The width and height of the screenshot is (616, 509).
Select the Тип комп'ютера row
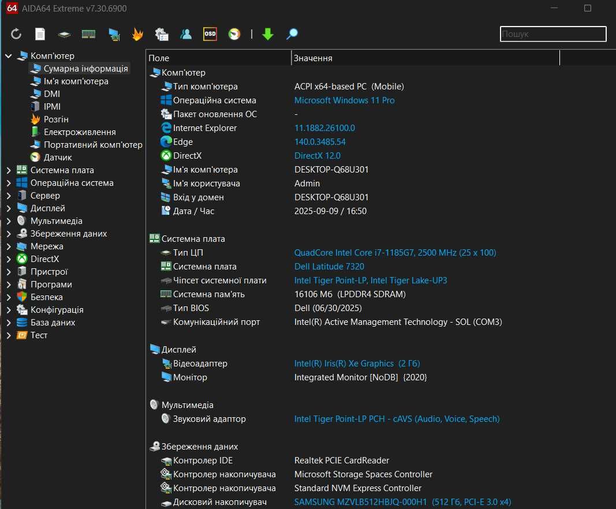[x=352, y=87]
